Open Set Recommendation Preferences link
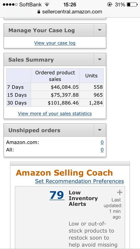The width and height of the screenshot is (140, 249). click(79, 181)
